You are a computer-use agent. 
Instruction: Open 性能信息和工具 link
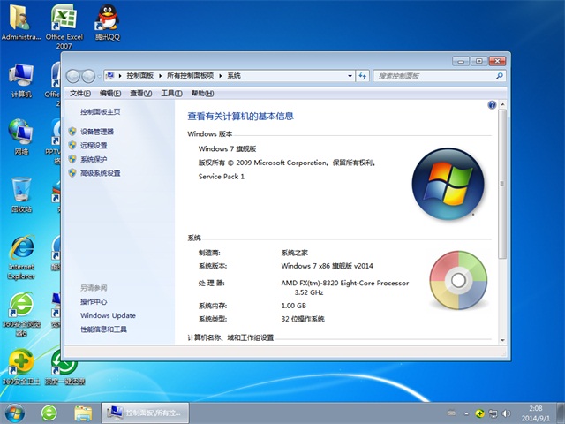(103, 329)
